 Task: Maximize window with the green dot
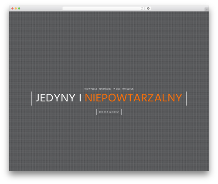[x=19, y=8]
